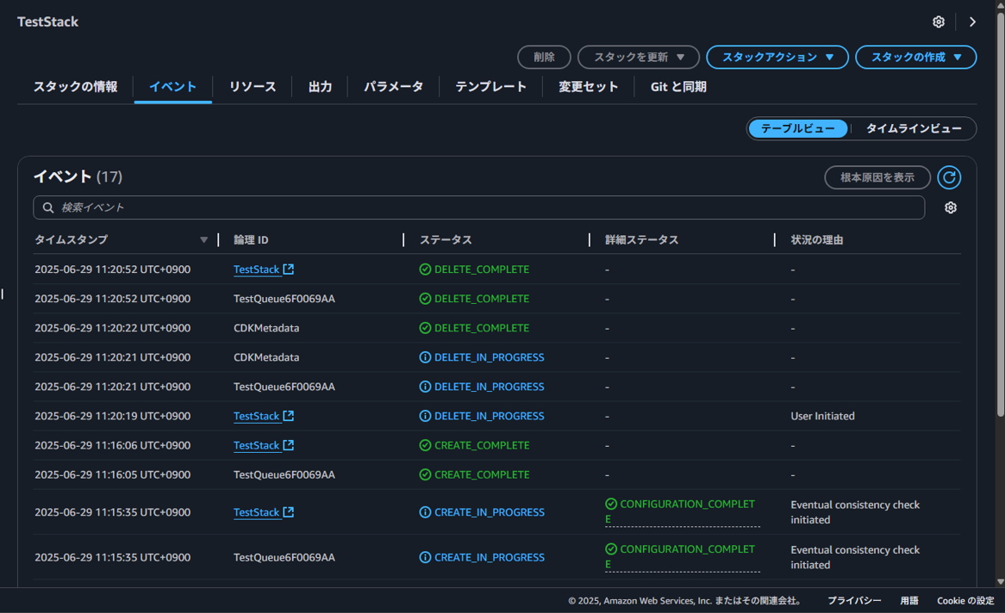Open the Template tab

(x=491, y=86)
